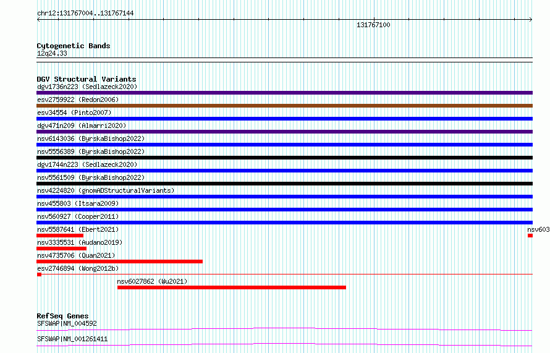The height and width of the screenshot is (353, 550).
Task: Select the 12q24.33 band label
Action: click(x=52, y=53)
